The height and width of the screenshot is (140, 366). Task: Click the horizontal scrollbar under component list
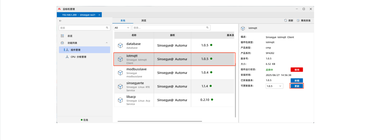tap(160, 121)
